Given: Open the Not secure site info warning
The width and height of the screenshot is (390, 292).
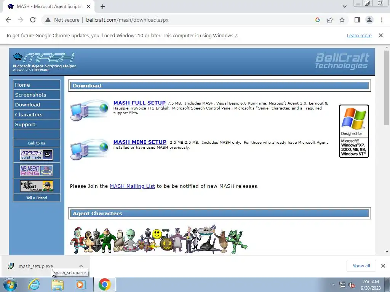Looking at the screenshot, I should coord(63,20).
